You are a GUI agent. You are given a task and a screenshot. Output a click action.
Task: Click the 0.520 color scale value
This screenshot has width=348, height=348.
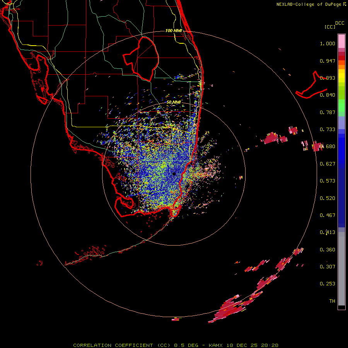tap(328, 198)
